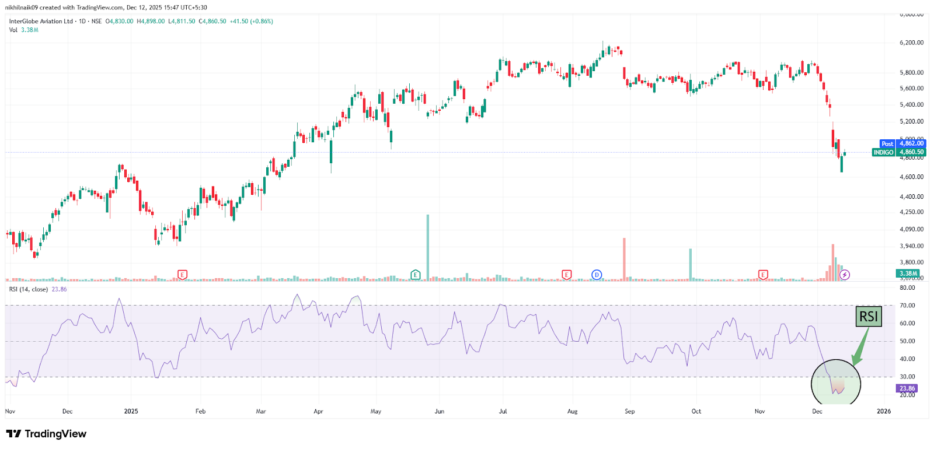
Task: Click the green earnings marker before Jun
Action: pos(416,275)
